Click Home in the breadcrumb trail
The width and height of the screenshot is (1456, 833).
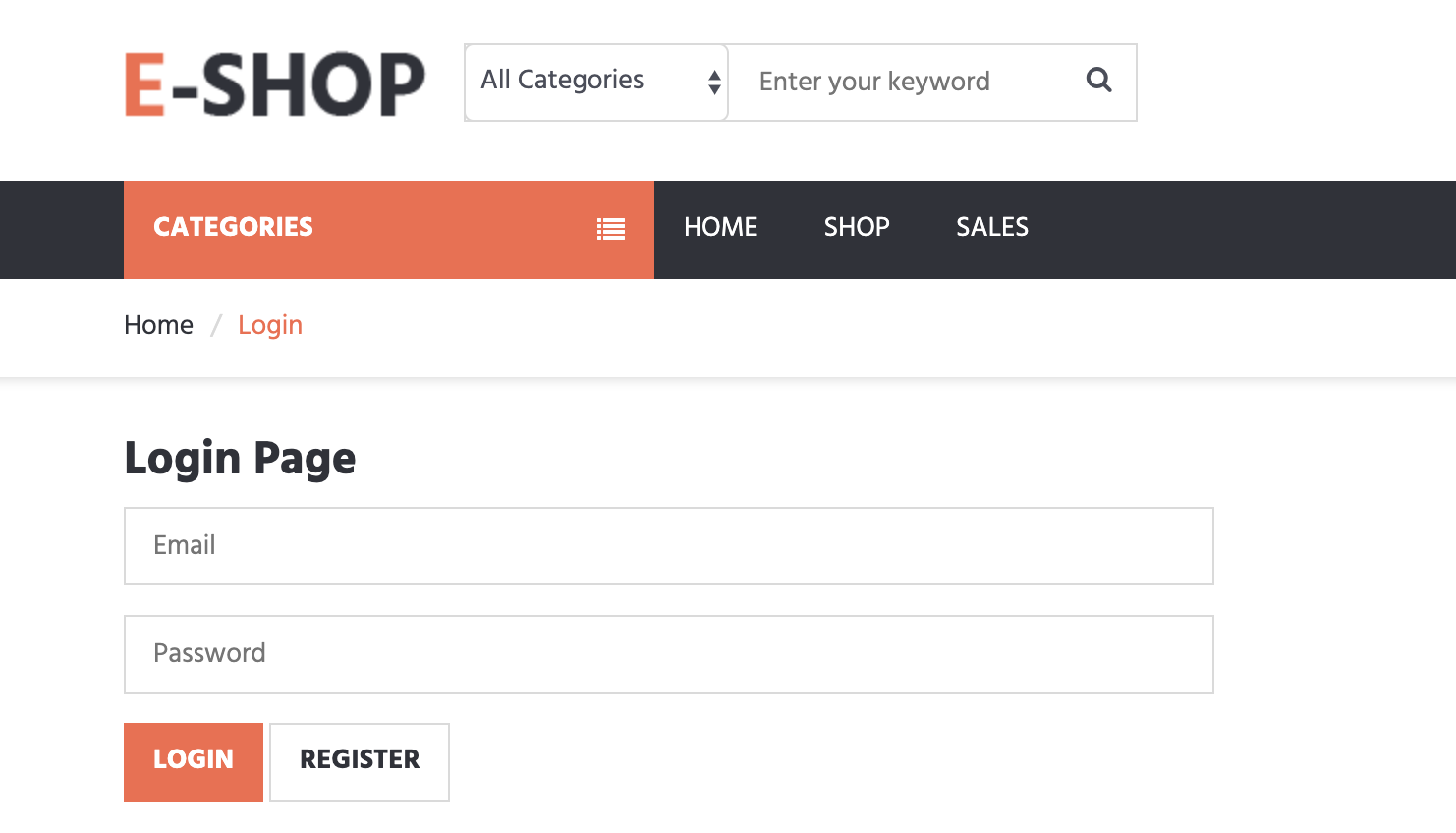click(158, 325)
